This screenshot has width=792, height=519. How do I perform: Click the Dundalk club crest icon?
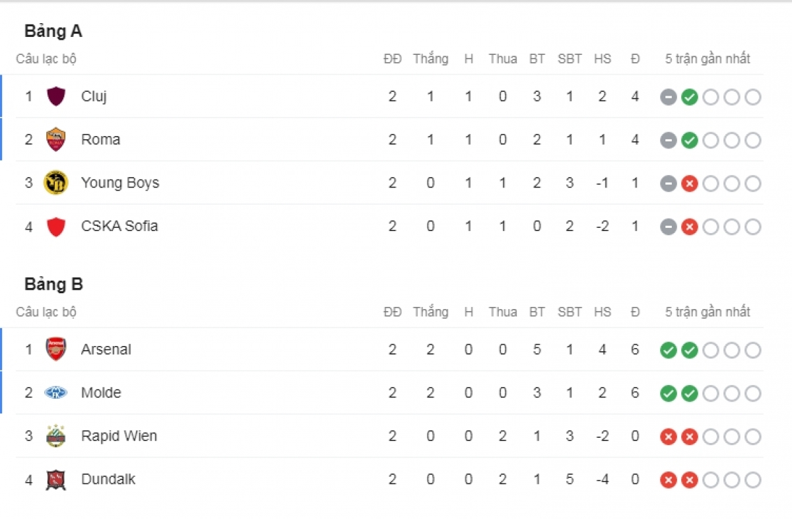pos(56,479)
